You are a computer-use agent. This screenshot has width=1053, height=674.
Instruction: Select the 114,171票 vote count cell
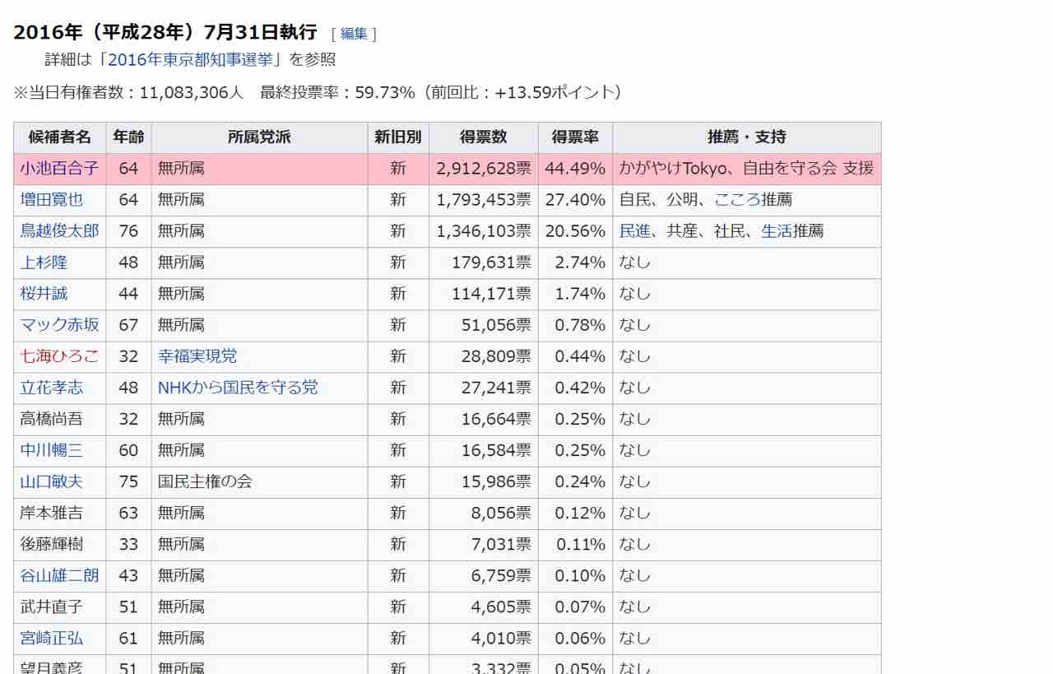click(484, 294)
